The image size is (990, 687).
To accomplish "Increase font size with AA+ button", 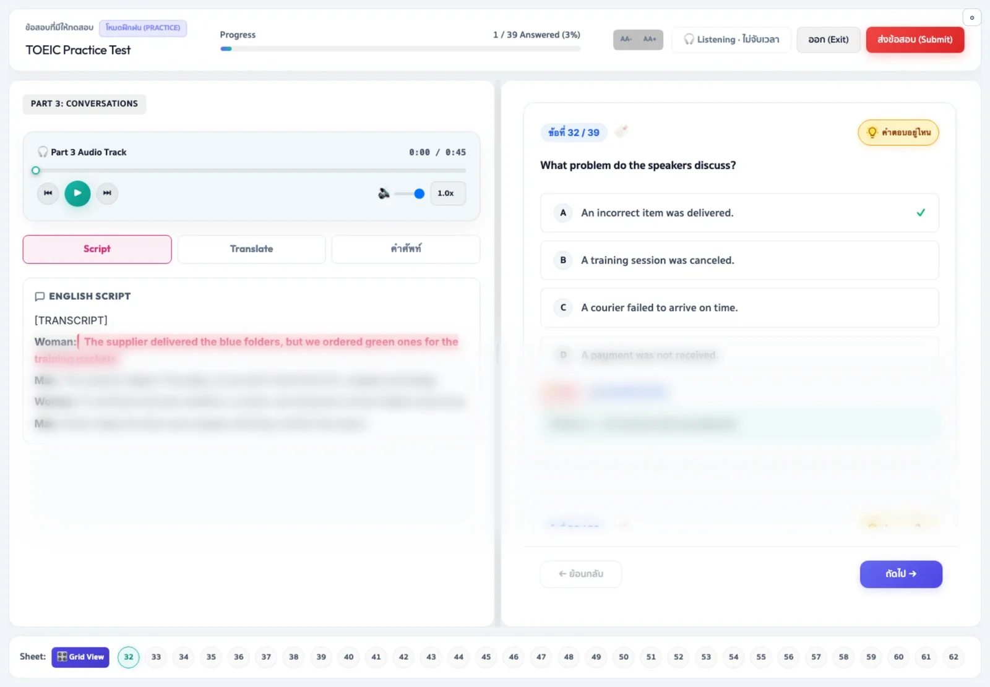I will 650,40.
